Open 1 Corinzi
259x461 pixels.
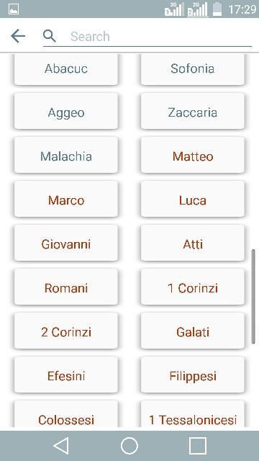(193, 287)
